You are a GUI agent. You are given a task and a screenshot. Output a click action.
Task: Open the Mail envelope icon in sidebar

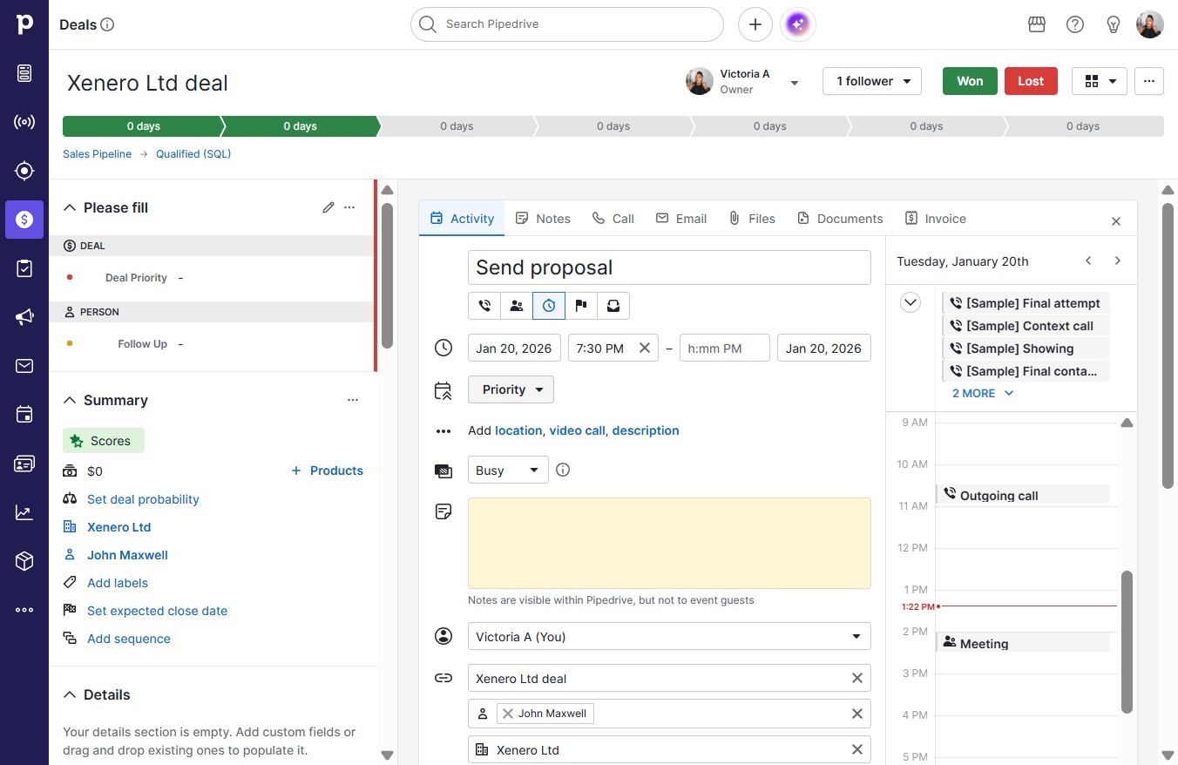tap(24, 366)
